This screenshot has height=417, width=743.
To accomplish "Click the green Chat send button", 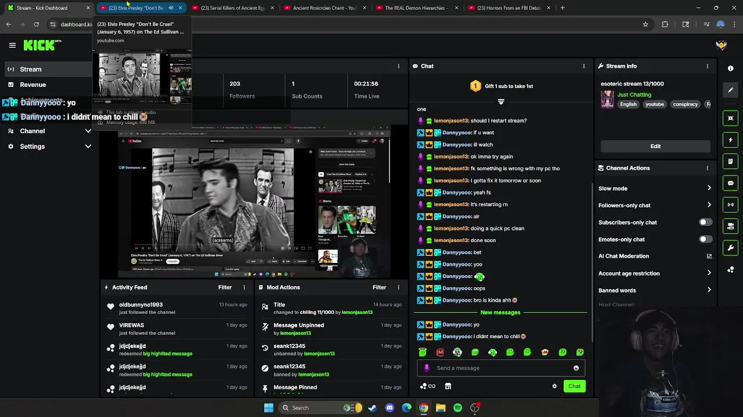I will (x=574, y=386).
